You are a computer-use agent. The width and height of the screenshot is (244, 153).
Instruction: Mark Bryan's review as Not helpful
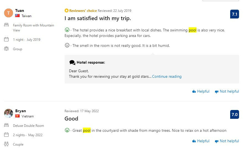coord(227,141)
